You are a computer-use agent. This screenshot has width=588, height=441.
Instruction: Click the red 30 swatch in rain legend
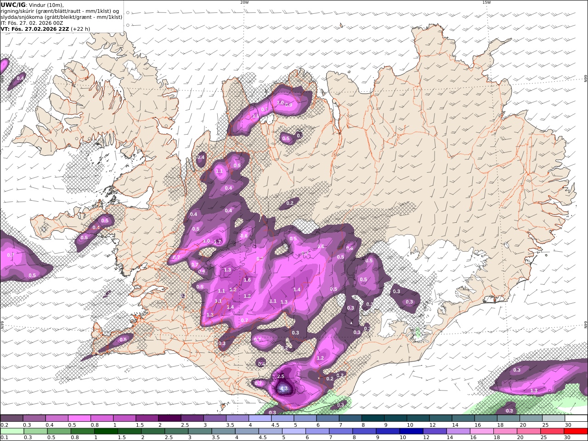(x=576, y=431)
